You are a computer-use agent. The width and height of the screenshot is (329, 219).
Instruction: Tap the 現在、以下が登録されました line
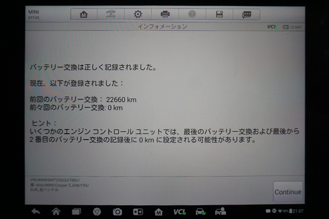coord(77,83)
